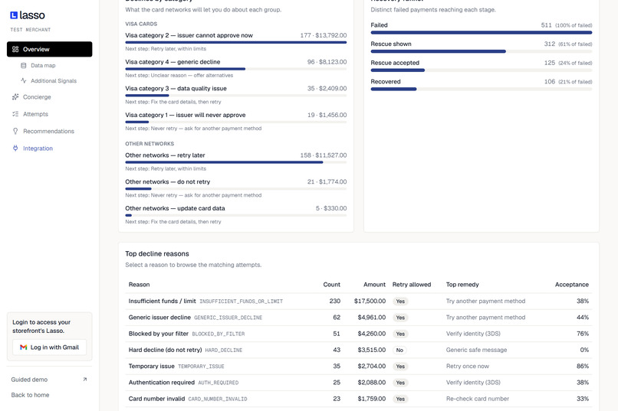Click the Lasso logo icon
The width and height of the screenshot is (618, 411).
14,15
